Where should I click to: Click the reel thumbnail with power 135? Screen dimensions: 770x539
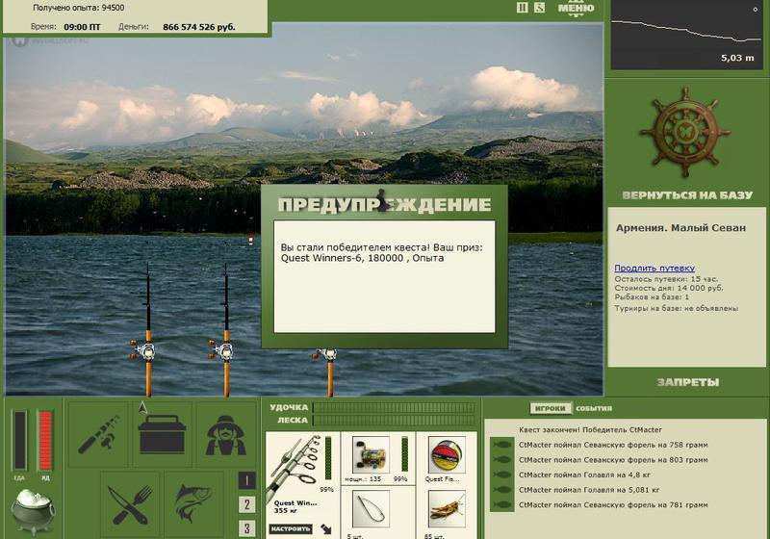coord(371,454)
